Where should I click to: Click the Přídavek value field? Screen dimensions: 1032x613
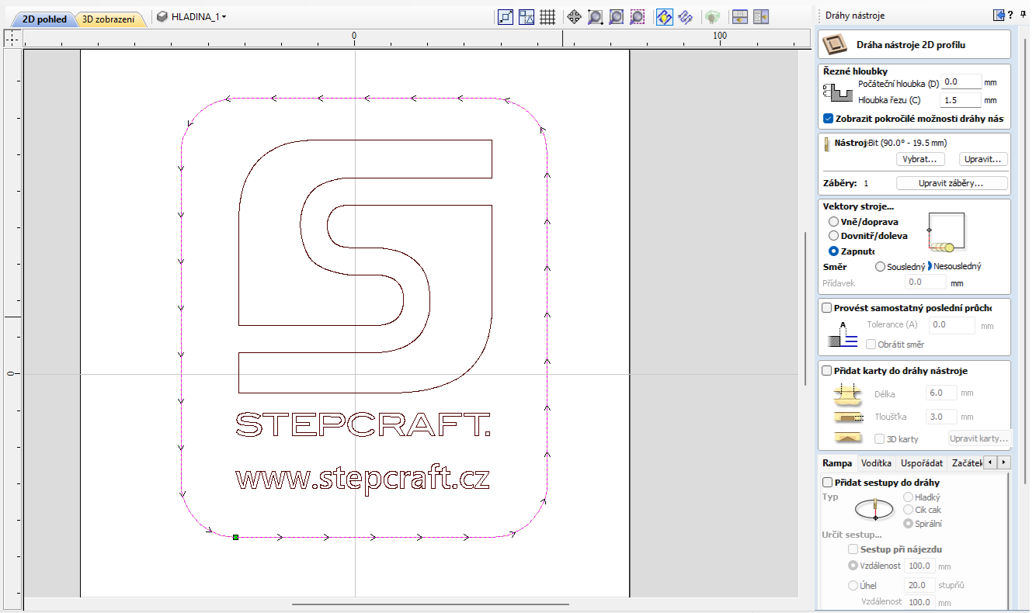tap(926, 282)
